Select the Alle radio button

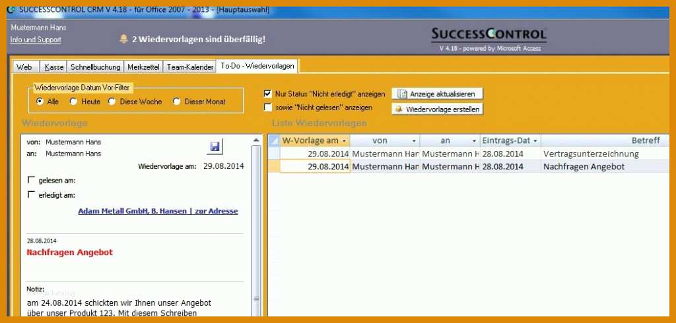point(40,102)
